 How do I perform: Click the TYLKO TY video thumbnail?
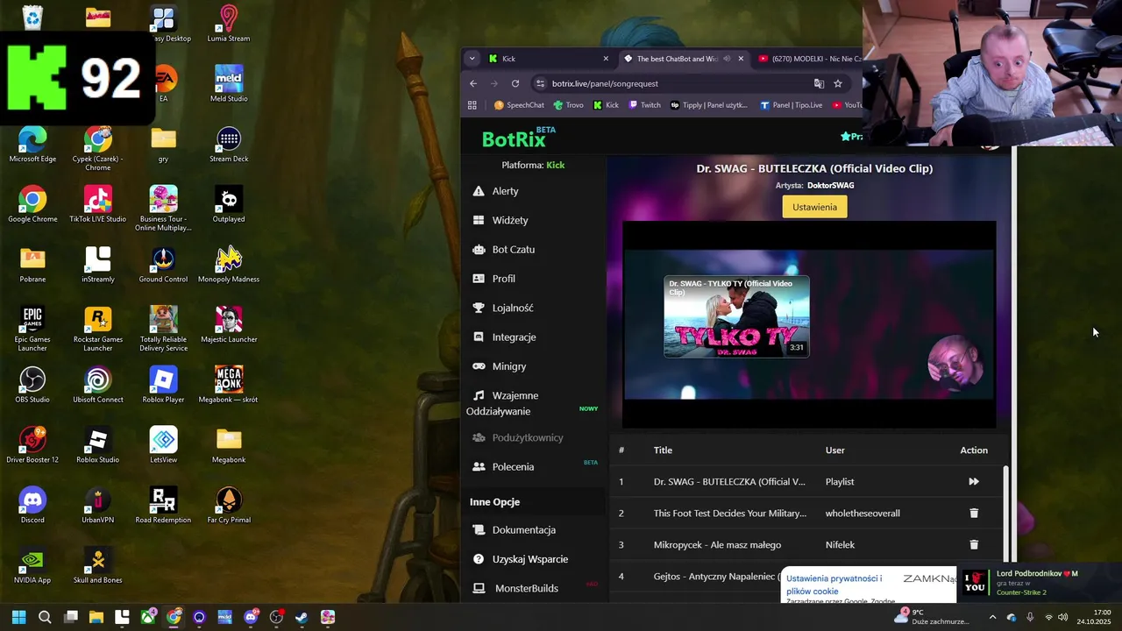(736, 316)
